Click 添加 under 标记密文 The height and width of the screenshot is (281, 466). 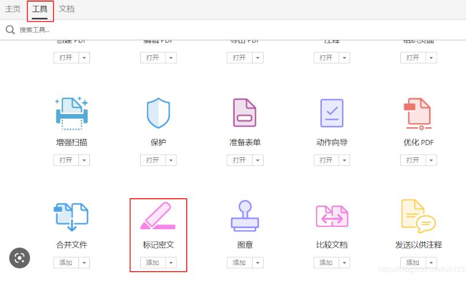(153, 263)
